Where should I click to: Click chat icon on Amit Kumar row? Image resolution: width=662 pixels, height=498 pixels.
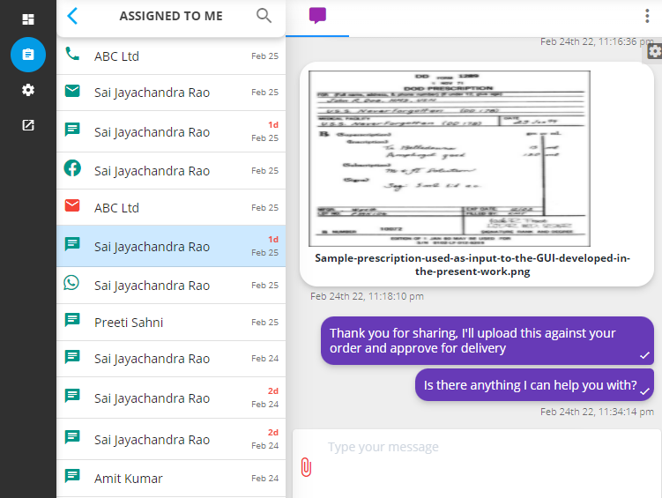point(72,476)
